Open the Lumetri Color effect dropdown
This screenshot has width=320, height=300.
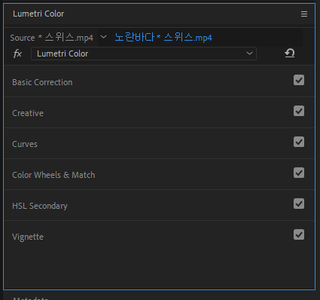point(144,54)
